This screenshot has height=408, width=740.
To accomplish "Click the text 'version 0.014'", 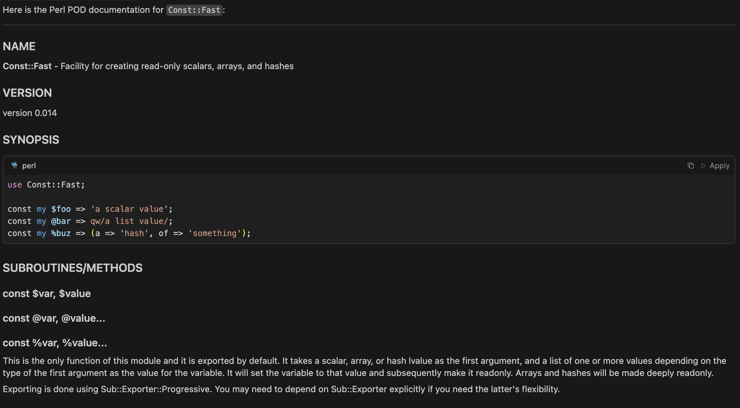I will click(30, 113).
